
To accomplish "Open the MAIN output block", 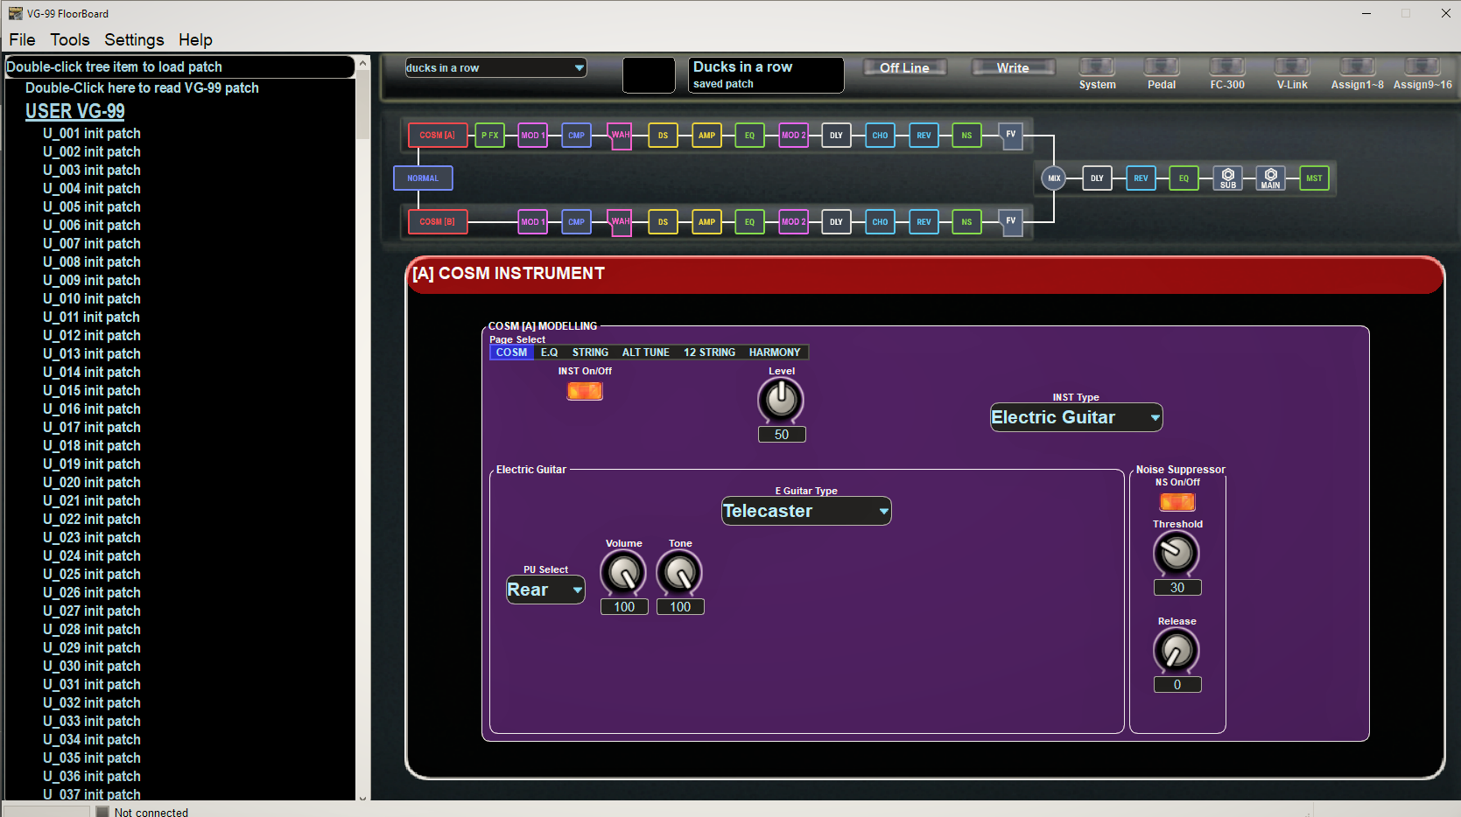I will click(x=1271, y=178).
